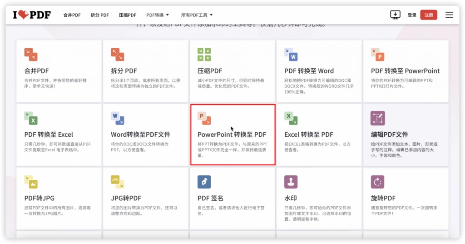Open the 压缩PDF card title
The width and height of the screenshot is (465, 244).
pos(210,70)
